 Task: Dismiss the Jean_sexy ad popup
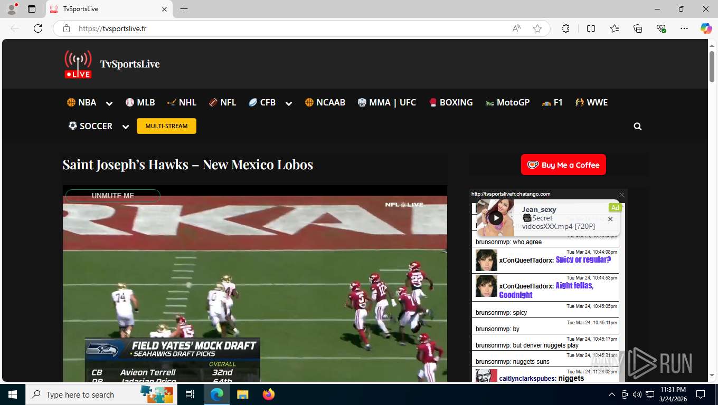click(x=610, y=219)
